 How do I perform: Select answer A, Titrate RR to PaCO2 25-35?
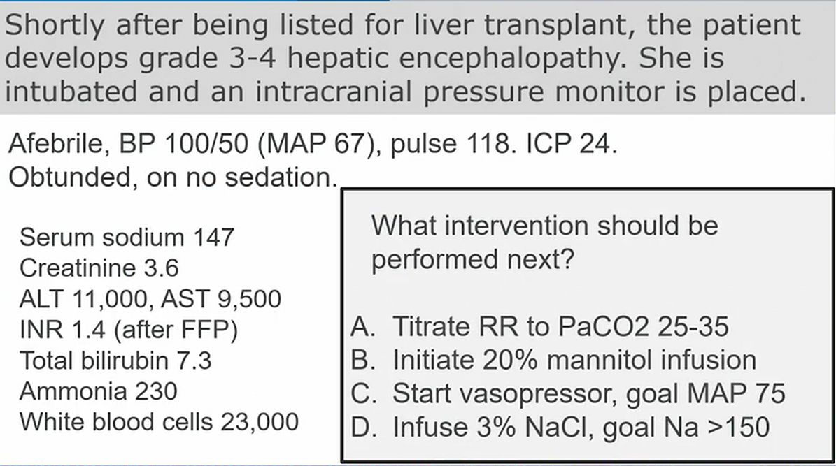(x=539, y=326)
